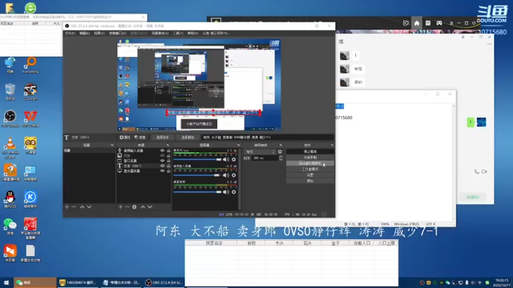
Task: Add a new scene with the plus icon
Action: 67,207
